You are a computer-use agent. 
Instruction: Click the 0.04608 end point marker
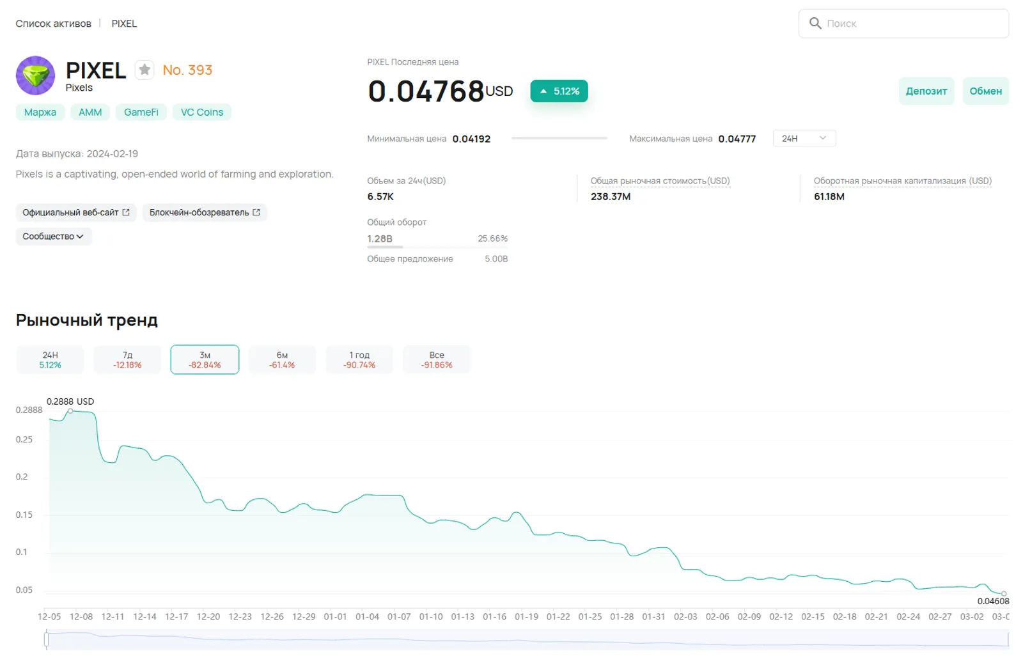[1004, 593]
